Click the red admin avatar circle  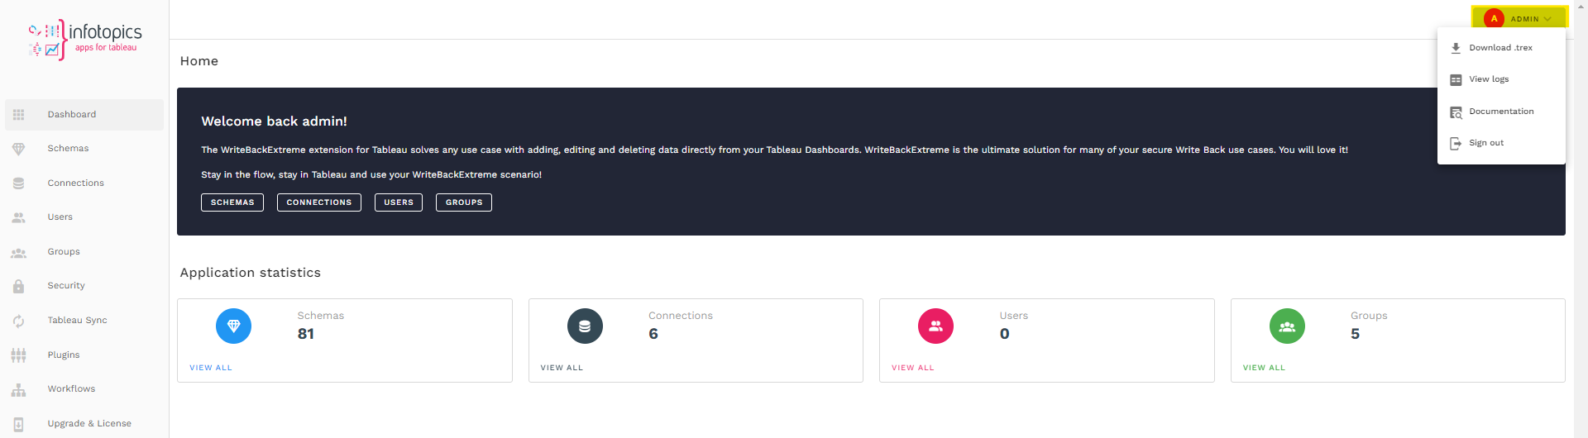(1494, 18)
